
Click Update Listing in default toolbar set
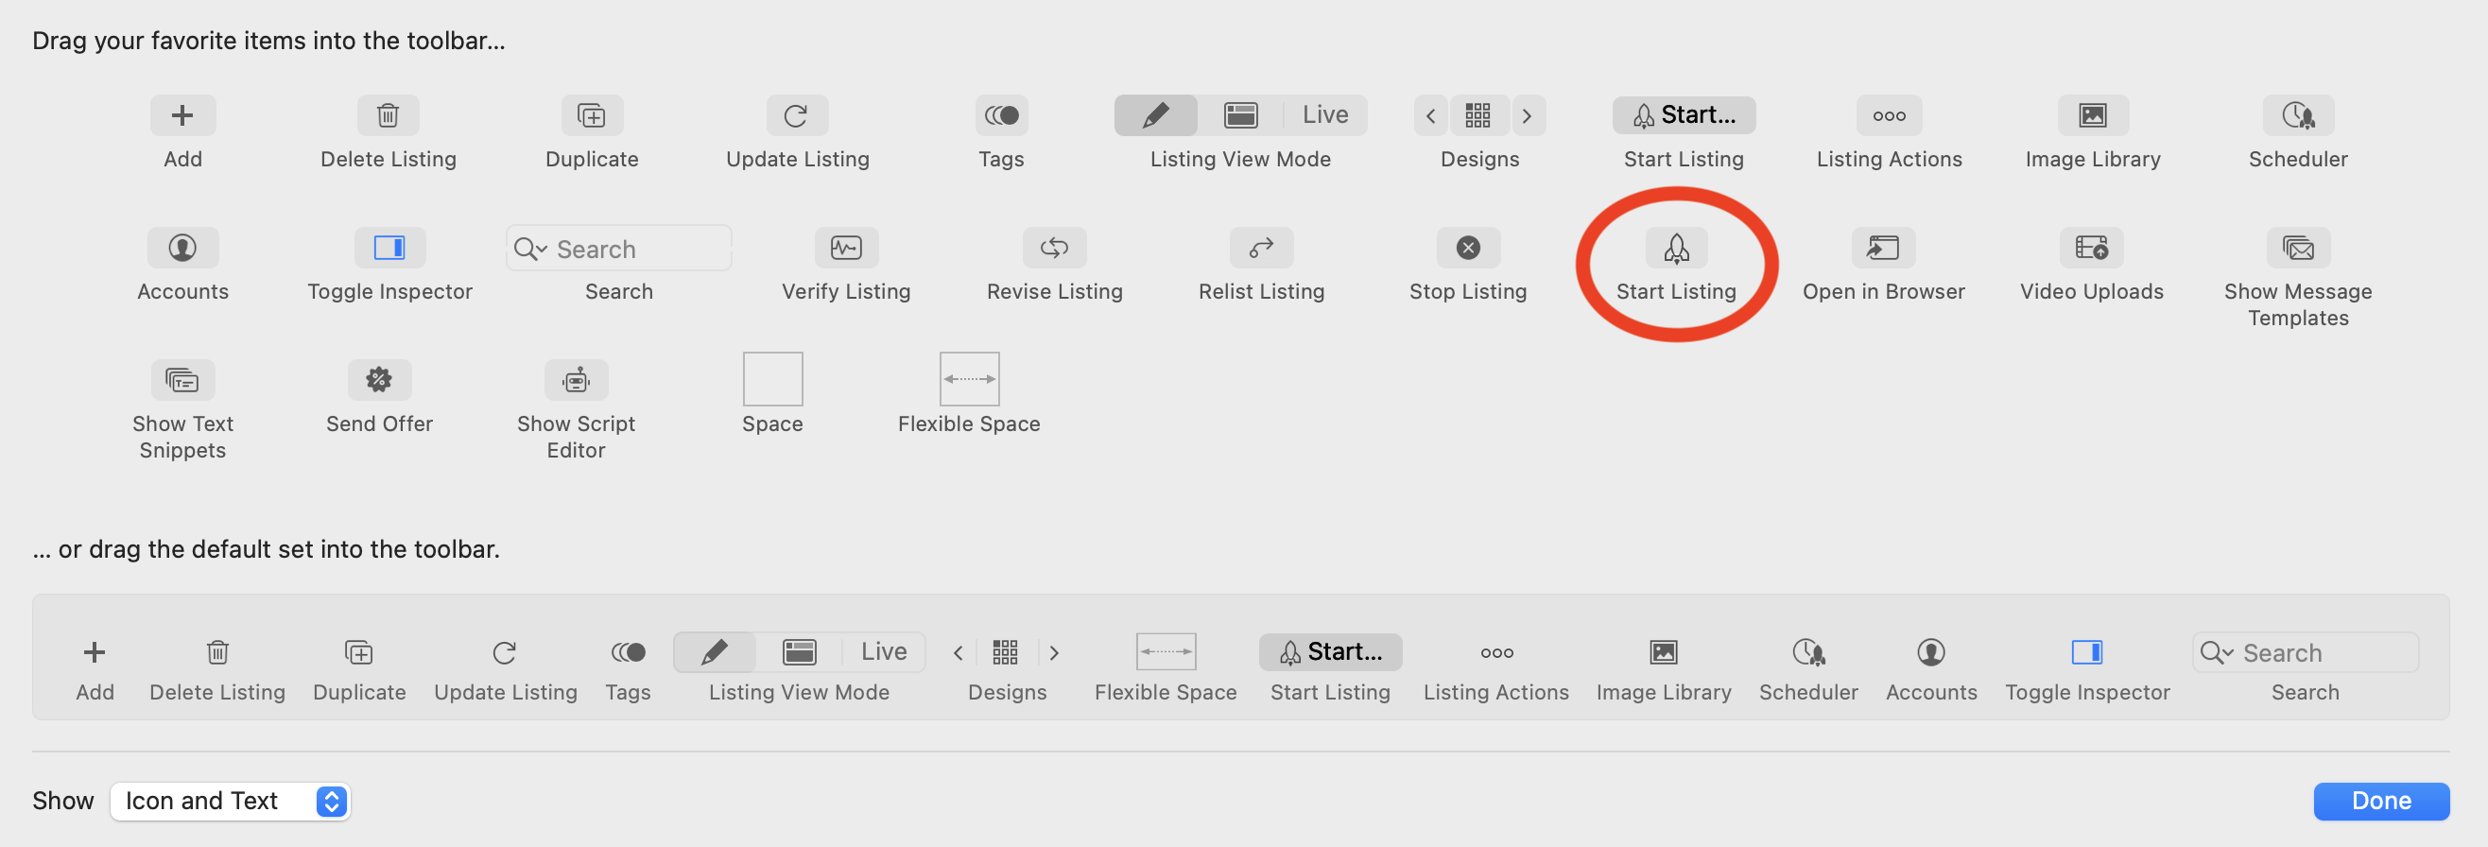(x=505, y=654)
